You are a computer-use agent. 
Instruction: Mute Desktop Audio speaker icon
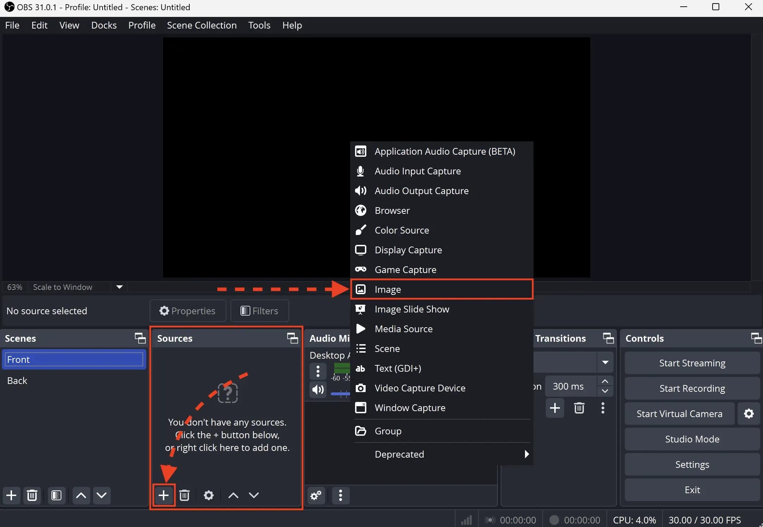click(318, 390)
